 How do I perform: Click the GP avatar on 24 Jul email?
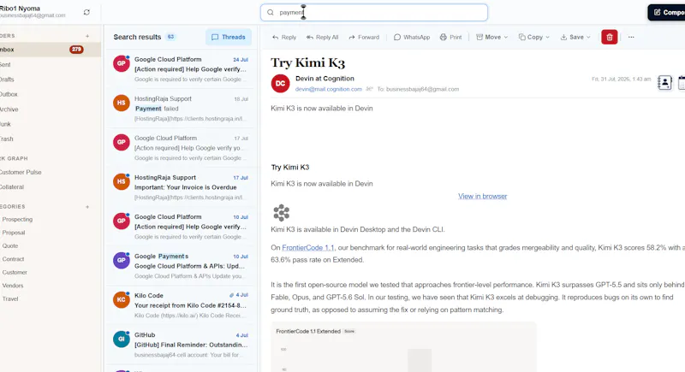coord(121,63)
